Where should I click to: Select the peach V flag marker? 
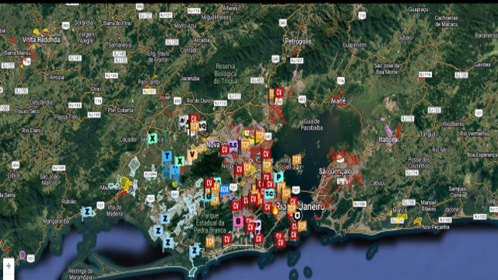click(192, 155)
